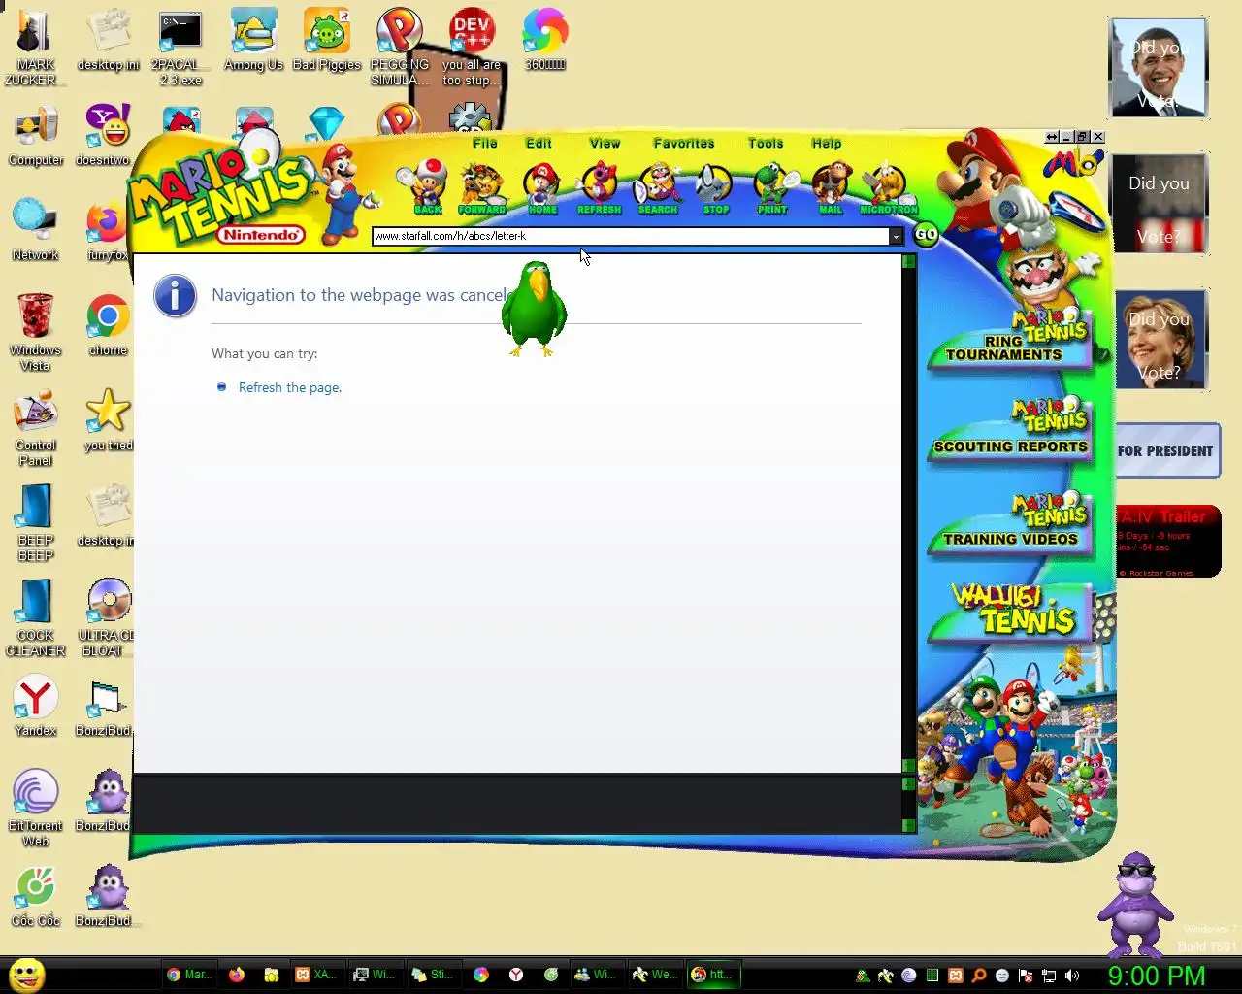Click the MICROTRON Koopa toolbar icon

click(888, 187)
